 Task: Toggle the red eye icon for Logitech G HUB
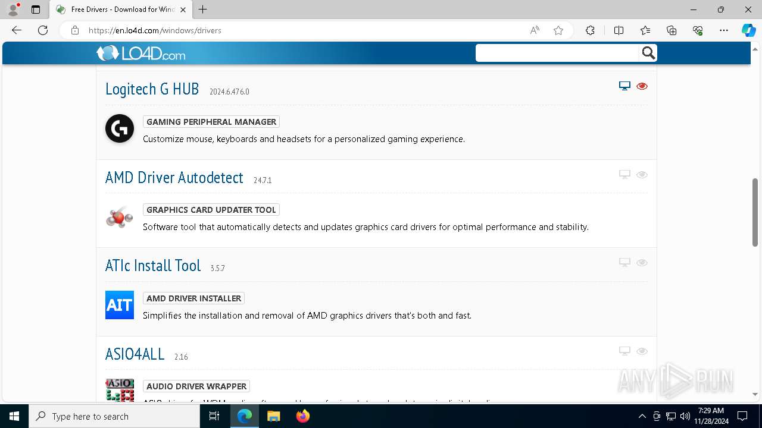642,86
